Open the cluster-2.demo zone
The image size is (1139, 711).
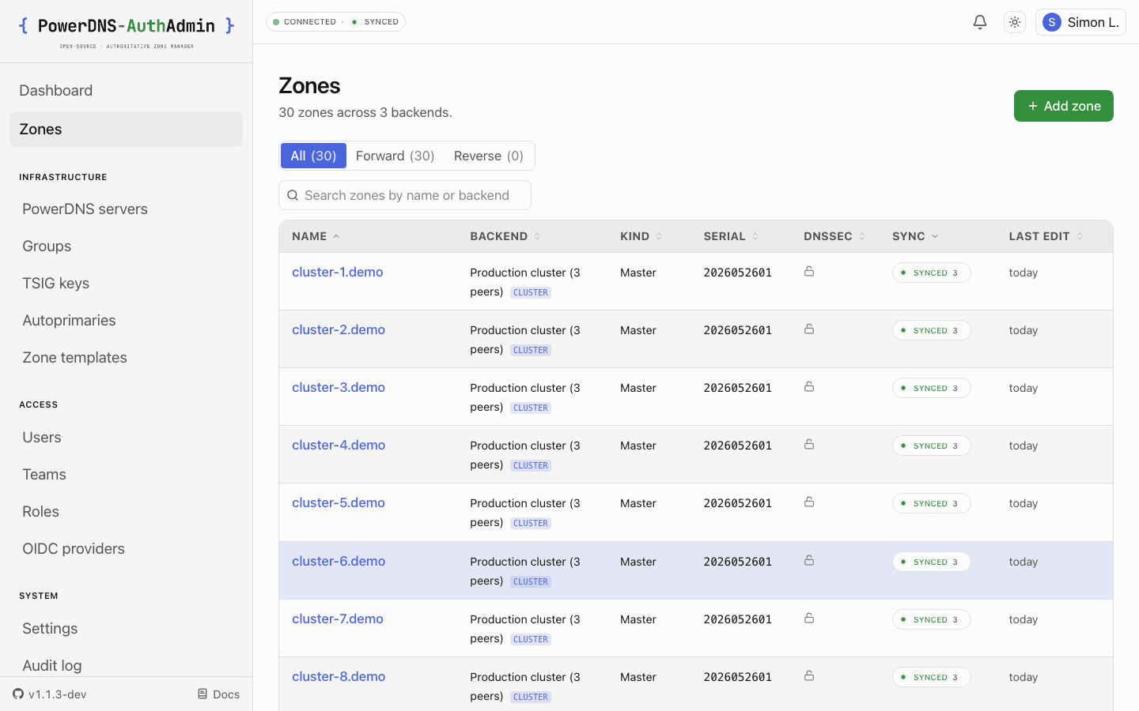[x=339, y=329]
